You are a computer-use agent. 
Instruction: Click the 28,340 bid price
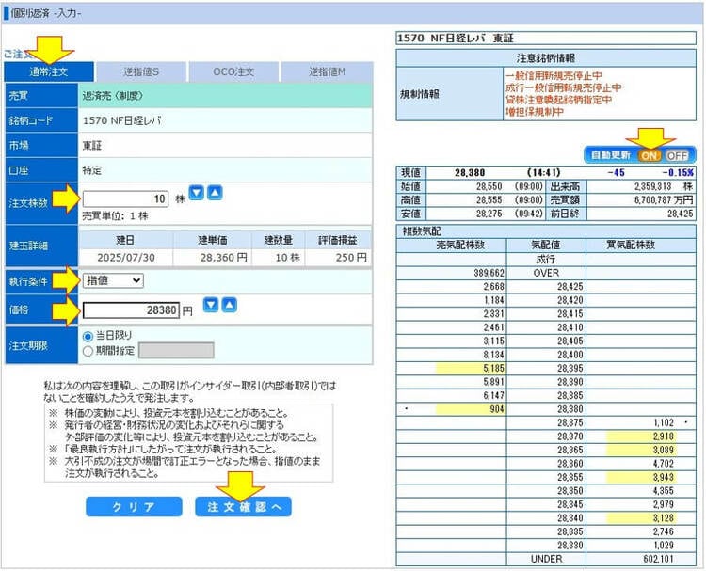coord(570,518)
